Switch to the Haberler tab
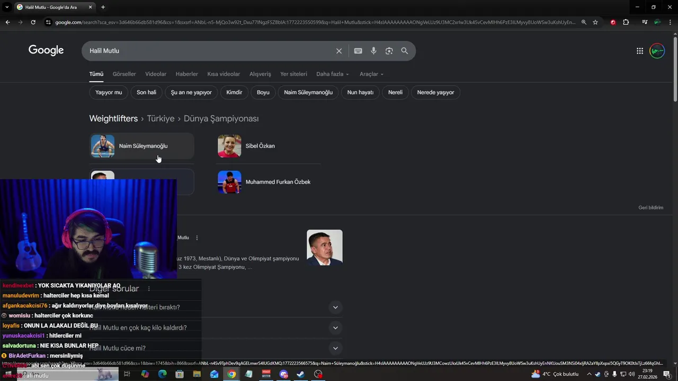The width and height of the screenshot is (678, 381). click(187, 74)
